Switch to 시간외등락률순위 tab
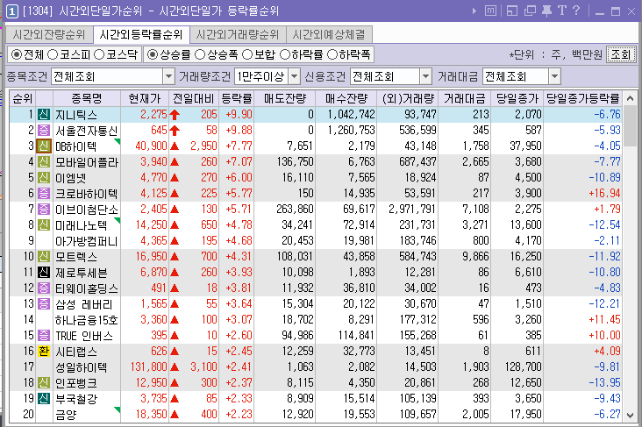Image resolution: width=642 pixels, height=427 pixels. tap(141, 35)
